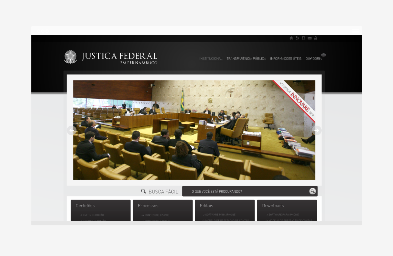This screenshot has width=393, height=256.
Task: Open the sitemap icon in top bar
Action: pos(298,38)
